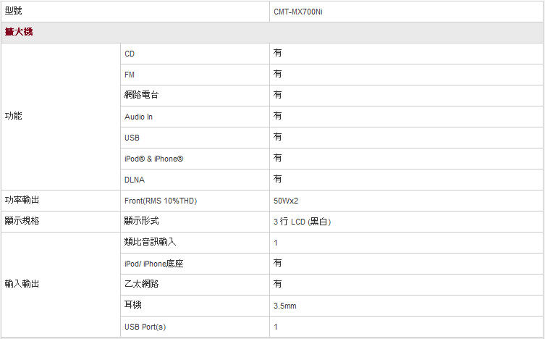Click the DLNA row label
Screen dimensions: 545x339
[134, 180]
